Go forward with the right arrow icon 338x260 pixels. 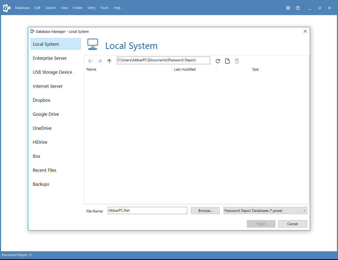pyautogui.click(x=100, y=61)
